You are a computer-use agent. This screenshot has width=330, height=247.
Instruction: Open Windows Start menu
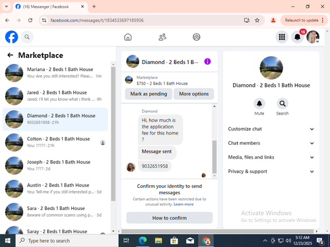click(7, 240)
